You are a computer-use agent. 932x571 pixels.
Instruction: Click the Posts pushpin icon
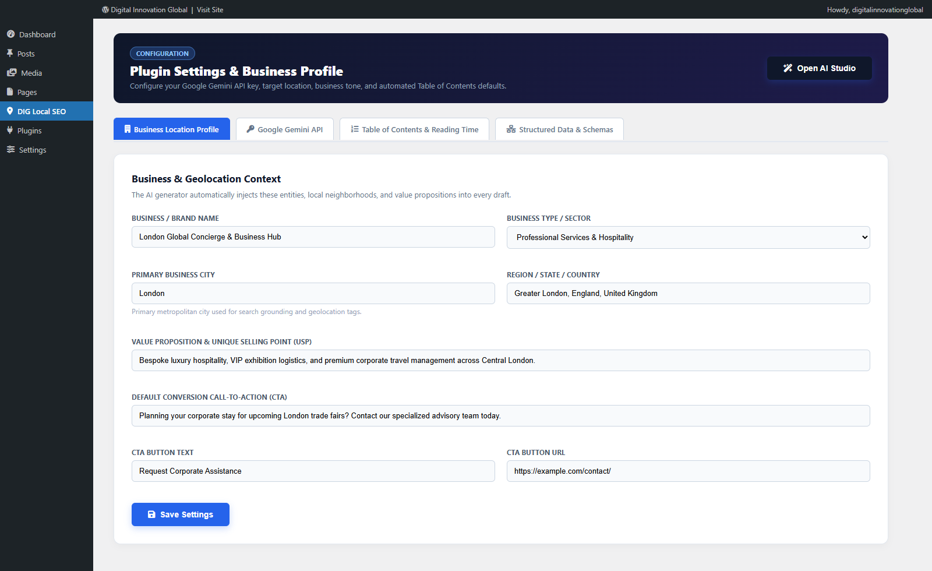tap(10, 53)
